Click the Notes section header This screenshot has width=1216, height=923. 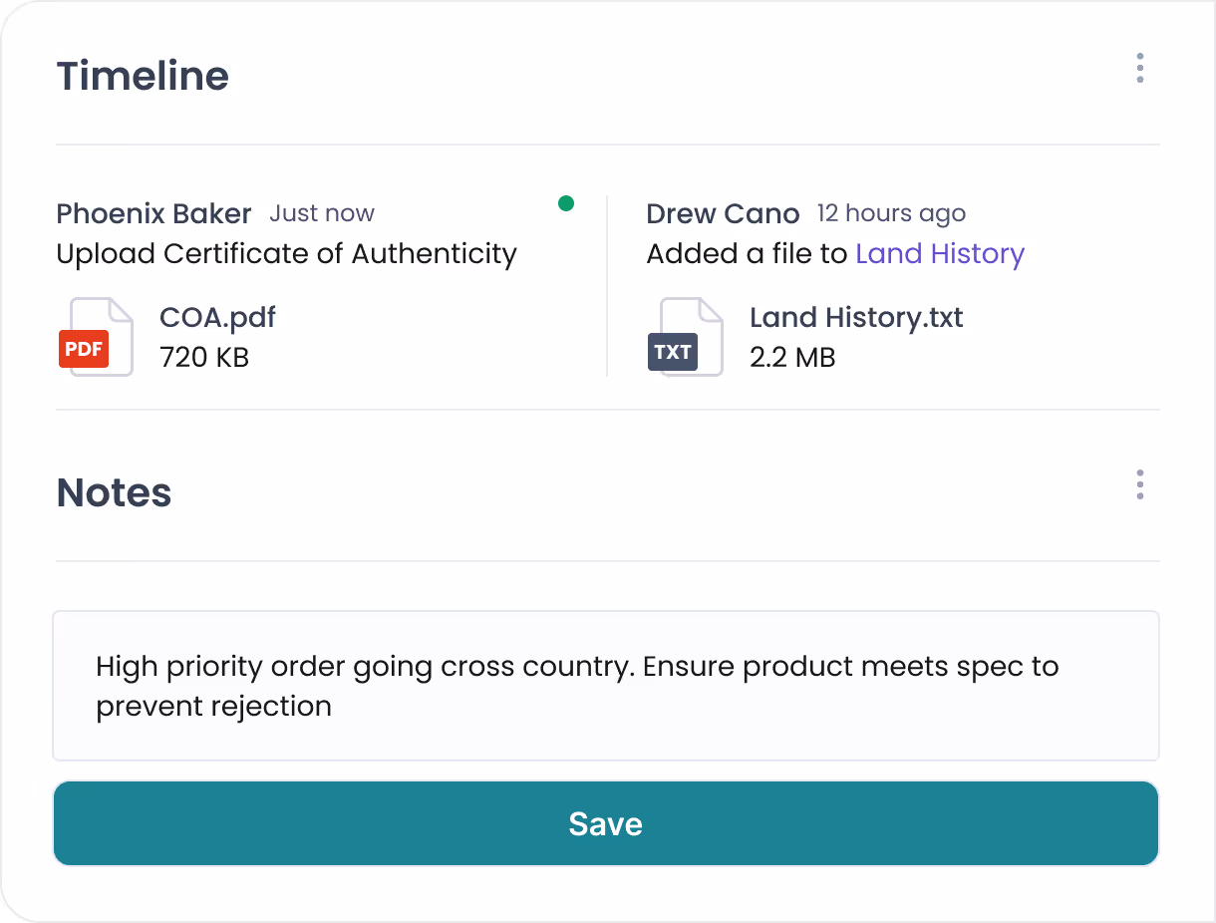click(114, 492)
